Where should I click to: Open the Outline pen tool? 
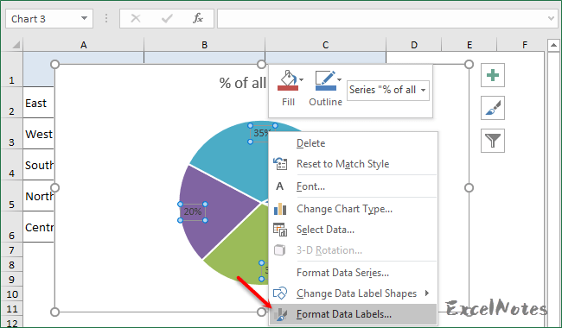(325, 80)
